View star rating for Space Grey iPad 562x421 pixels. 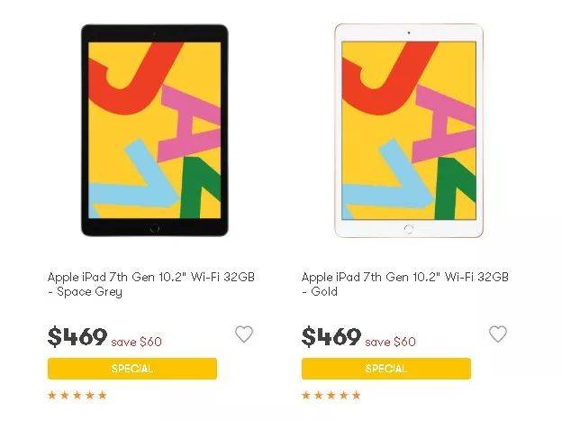pyautogui.click(x=77, y=396)
